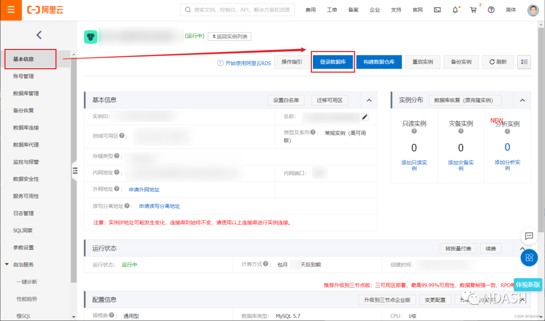The width and height of the screenshot is (545, 321).
Task: Click the user avatar in the top bar
Action: click(x=533, y=10)
